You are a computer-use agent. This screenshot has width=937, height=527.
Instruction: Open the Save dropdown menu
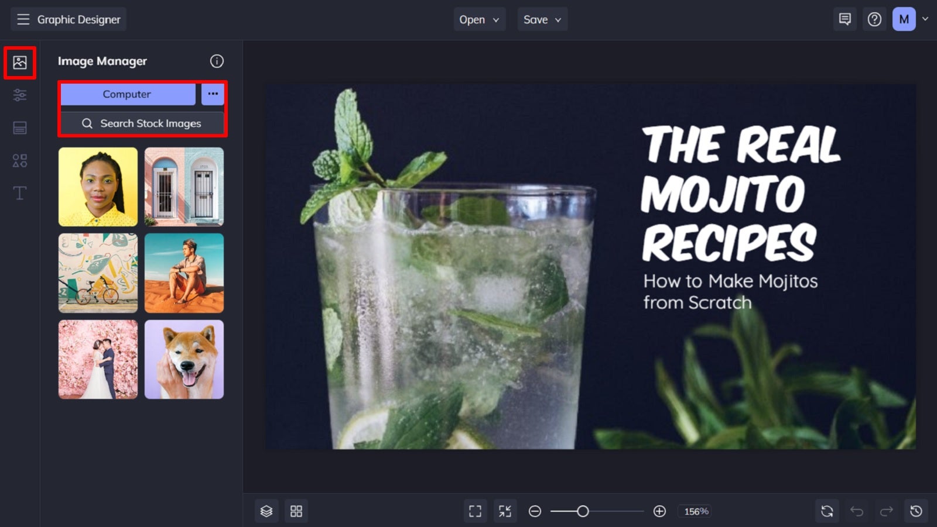542,19
